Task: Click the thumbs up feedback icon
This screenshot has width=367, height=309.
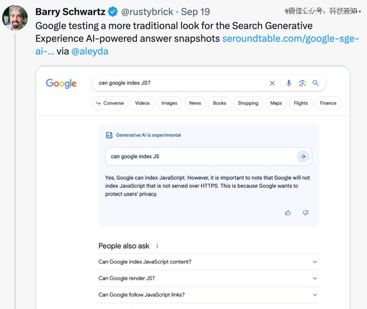Action: (x=288, y=212)
